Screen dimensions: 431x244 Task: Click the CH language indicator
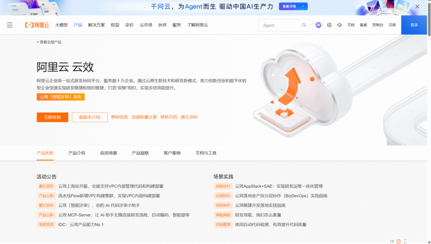(392, 241)
